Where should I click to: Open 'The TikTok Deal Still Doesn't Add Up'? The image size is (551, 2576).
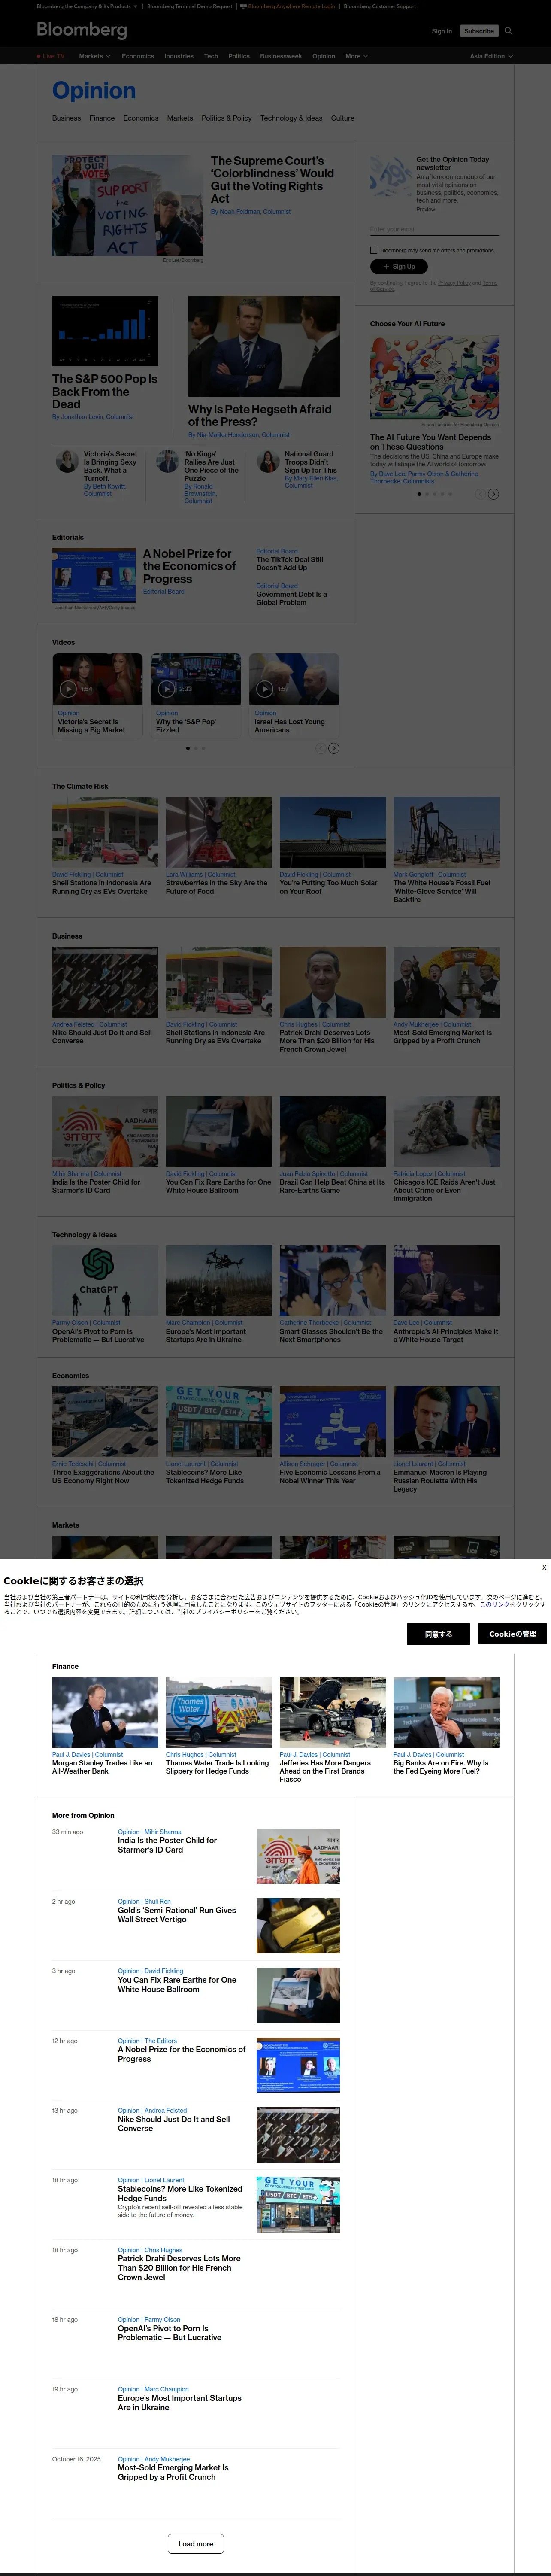[x=290, y=564]
